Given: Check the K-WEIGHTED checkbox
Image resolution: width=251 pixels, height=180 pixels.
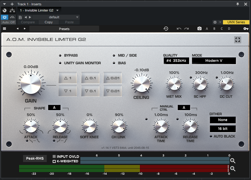Looking at the screenshot, I should click(x=54, y=161).
